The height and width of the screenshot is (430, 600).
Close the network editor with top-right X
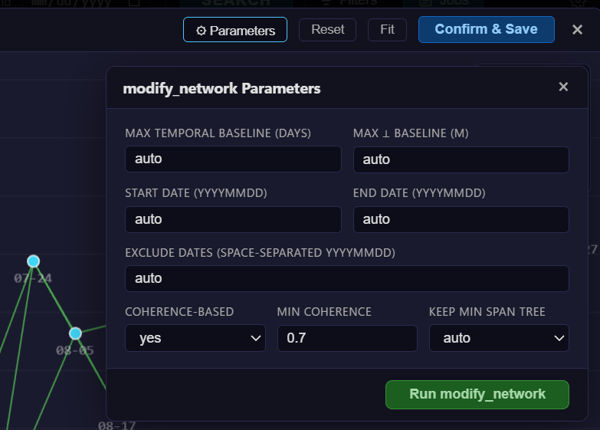click(x=577, y=29)
